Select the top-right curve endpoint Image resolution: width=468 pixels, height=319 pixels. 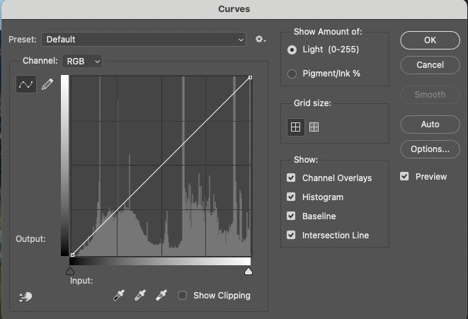(x=250, y=78)
